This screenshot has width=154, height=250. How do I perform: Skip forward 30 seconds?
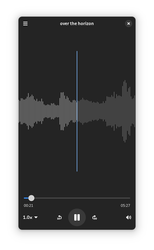click(95, 217)
